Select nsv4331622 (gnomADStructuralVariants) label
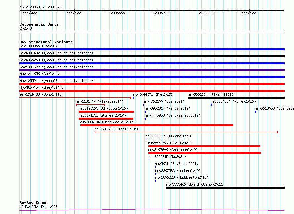Screen dimensions: 294x214 pyautogui.click(x=56, y=67)
